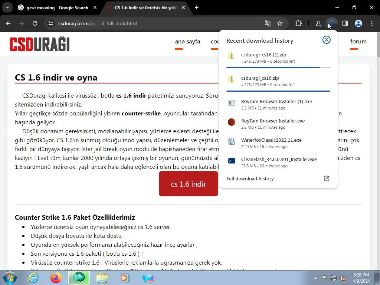380x285 pixels.
Task: Expand the tab search dropdown arrow
Action: click(7, 7)
